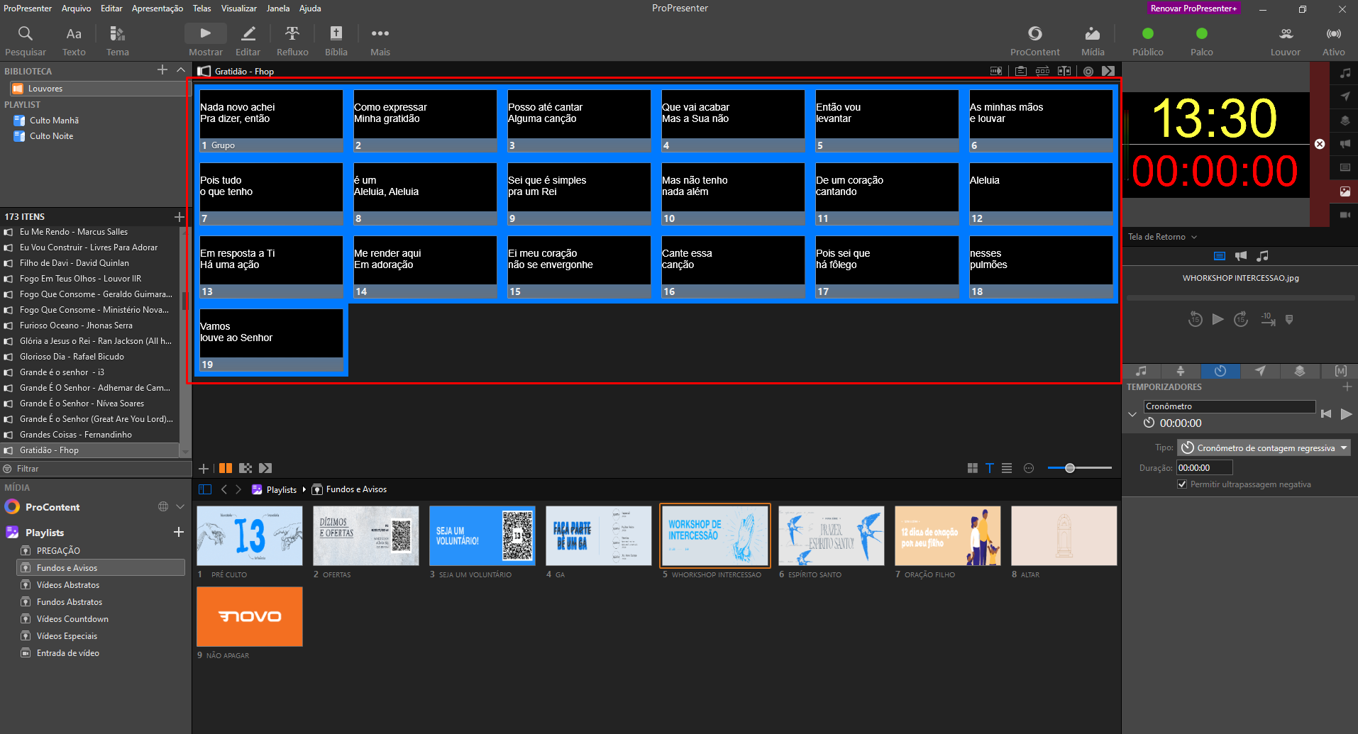Clear the messages layer (paper plane)
Screen dimensions: 1358x734
click(x=1345, y=96)
